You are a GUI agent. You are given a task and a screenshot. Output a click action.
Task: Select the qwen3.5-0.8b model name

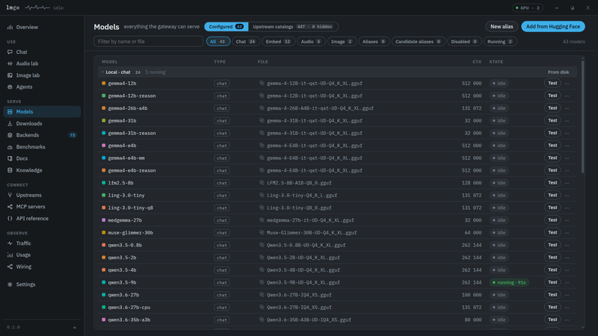pyautogui.click(x=125, y=245)
